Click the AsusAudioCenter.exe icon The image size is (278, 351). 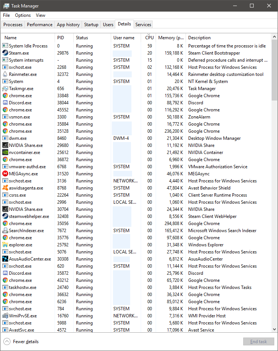pos(5,259)
